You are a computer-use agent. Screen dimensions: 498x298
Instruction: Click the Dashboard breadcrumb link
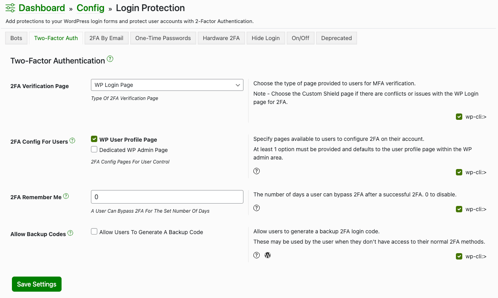click(x=42, y=8)
